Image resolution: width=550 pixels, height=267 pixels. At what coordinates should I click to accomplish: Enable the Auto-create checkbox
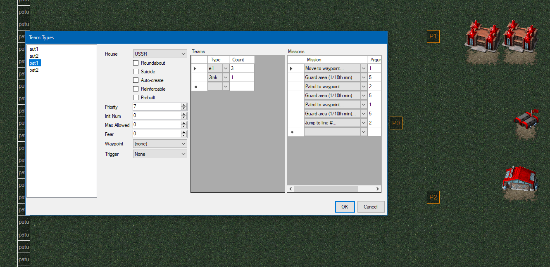136,80
